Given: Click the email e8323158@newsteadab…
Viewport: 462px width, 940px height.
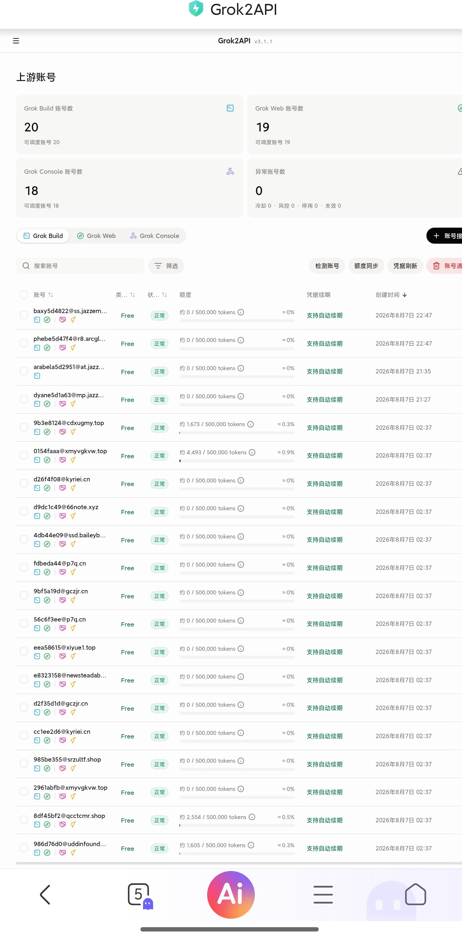Looking at the screenshot, I should pyautogui.click(x=70, y=675).
